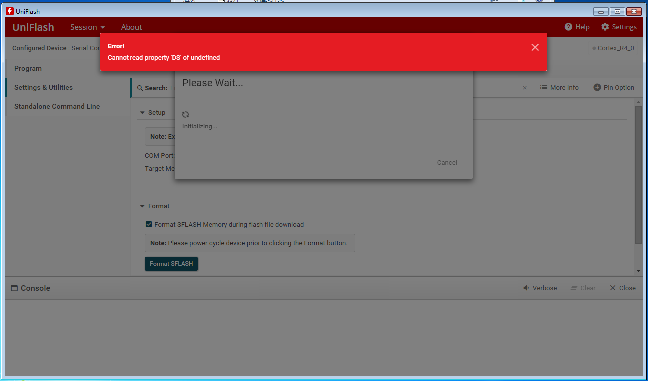This screenshot has height=381, width=648.
Task: Clear the search field with the x
Action: tap(525, 88)
